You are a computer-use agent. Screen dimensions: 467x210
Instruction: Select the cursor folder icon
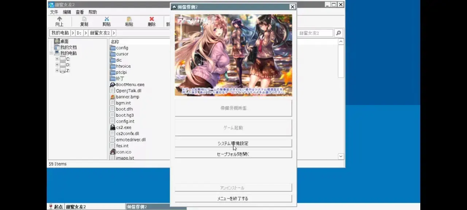pos(113,54)
